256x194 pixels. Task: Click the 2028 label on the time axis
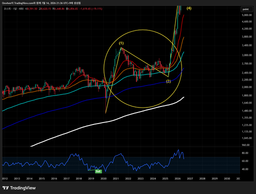(x=202, y=178)
